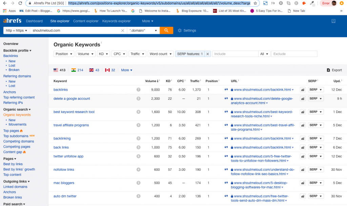The height and width of the screenshot is (206, 347).
Task: Open the KD filter dropdown
Action: tap(103, 54)
